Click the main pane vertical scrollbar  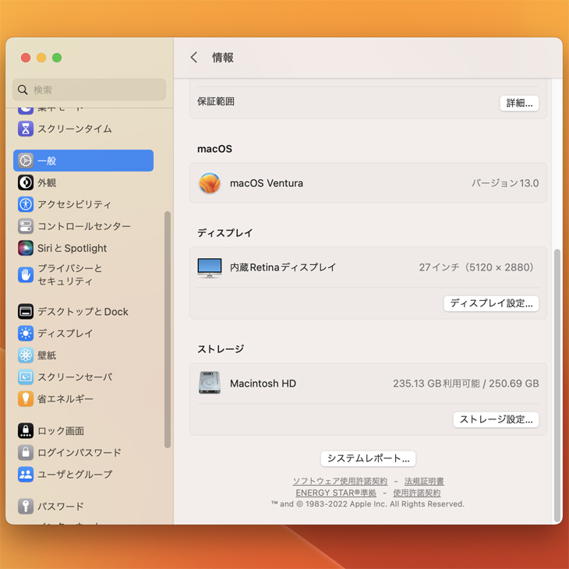(557, 385)
